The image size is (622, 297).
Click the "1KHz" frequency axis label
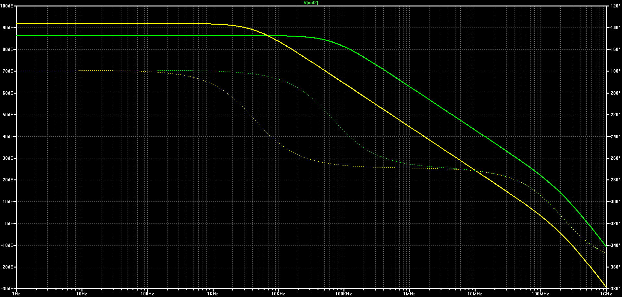pos(213,294)
